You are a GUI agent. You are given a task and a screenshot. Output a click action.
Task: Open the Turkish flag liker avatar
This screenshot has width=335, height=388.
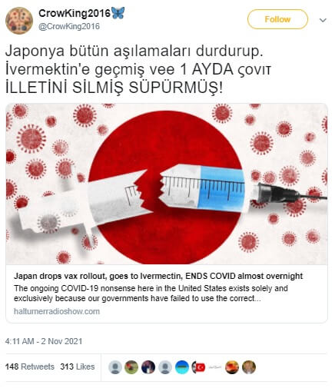tap(199, 367)
